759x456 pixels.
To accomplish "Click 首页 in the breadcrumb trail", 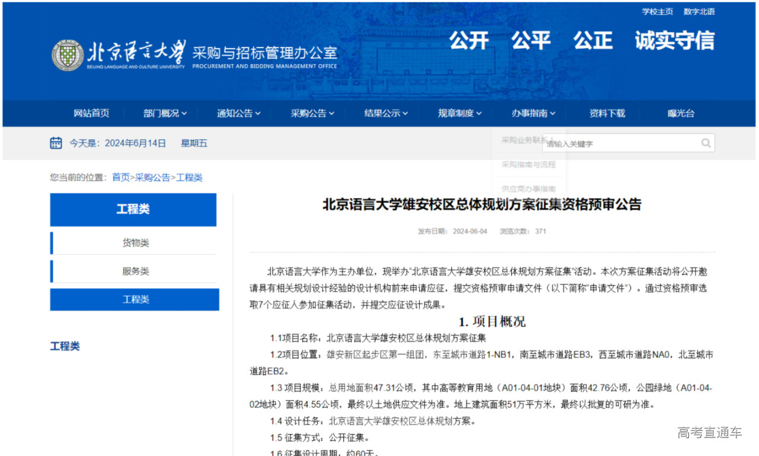I will [x=121, y=177].
